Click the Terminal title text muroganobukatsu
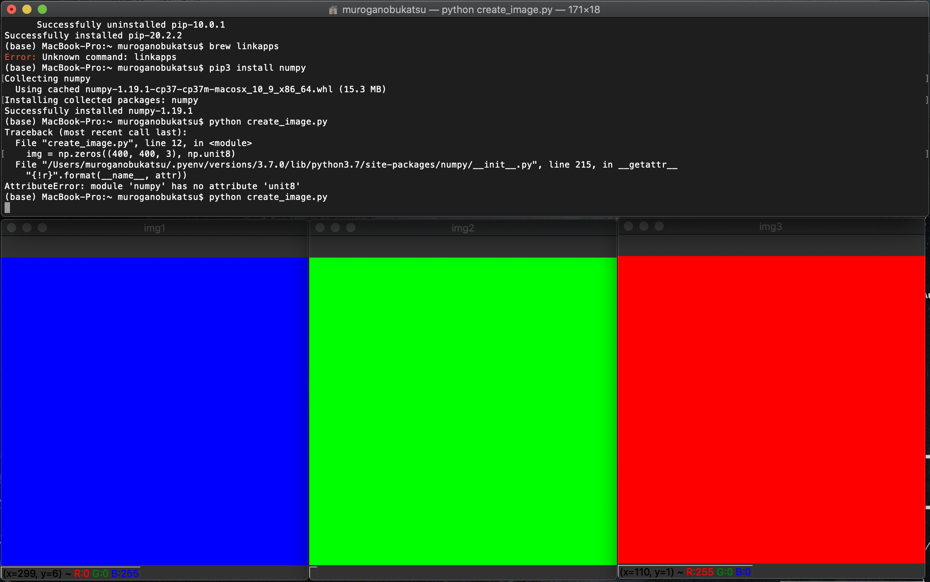The width and height of the screenshot is (930, 582). (x=384, y=10)
